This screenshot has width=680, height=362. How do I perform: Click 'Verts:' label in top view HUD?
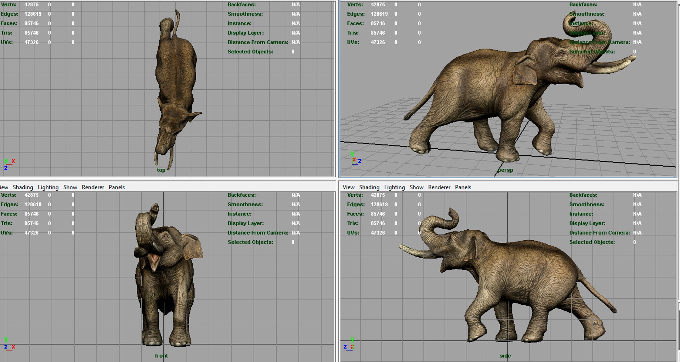(x=8, y=5)
